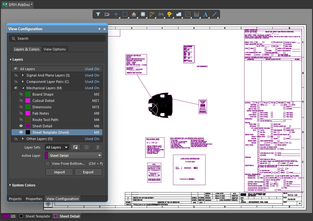Hide the Sheet Detail layer visibility eye
Image resolution: width=313 pixels, height=221 pixels.
pyautogui.click(x=21, y=126)
